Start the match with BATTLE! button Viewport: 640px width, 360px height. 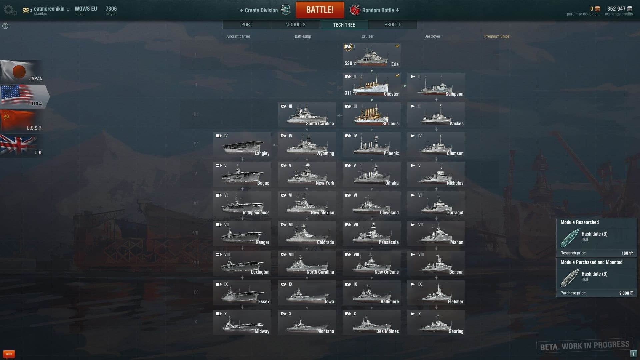click(320, 10)
